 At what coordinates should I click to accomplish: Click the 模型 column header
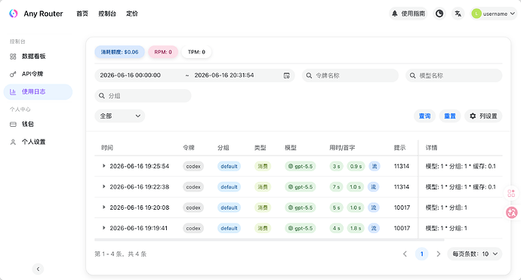coord(291,148)
